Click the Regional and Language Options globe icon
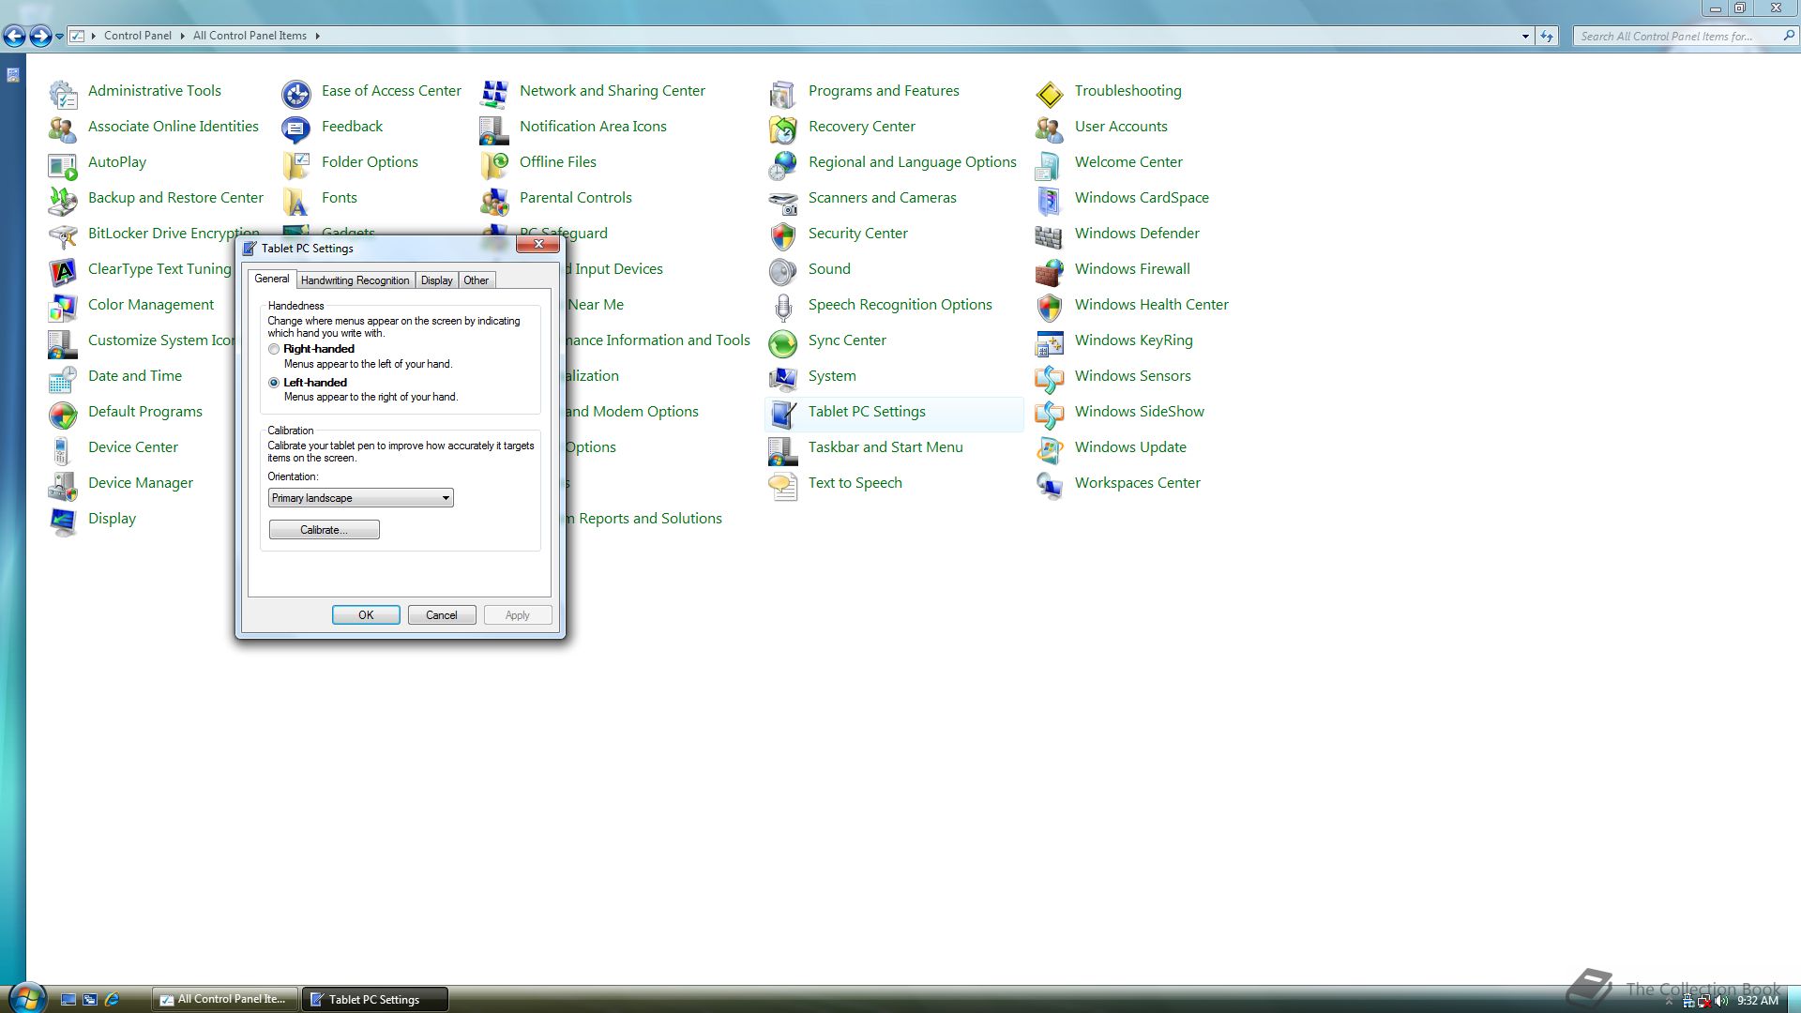 (x=783, y=164)
